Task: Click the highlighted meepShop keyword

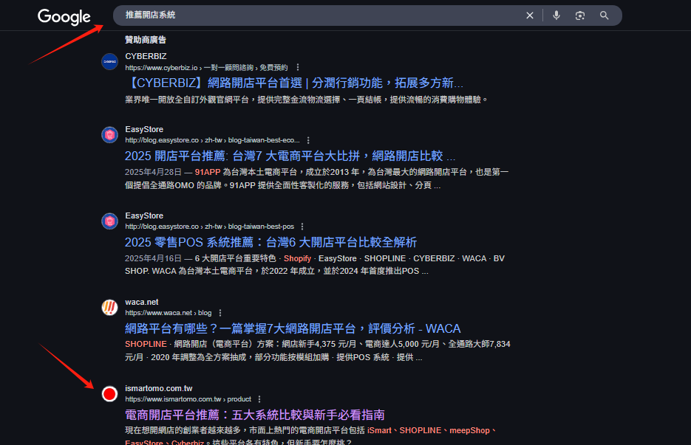Action: (x=469, y=430)
